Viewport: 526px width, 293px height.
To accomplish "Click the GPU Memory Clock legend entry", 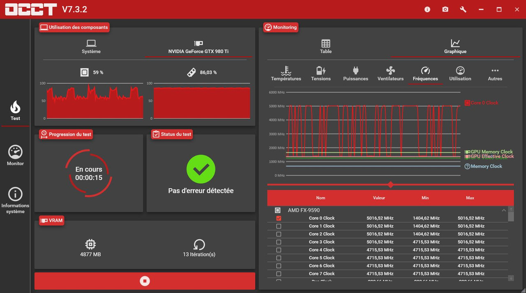I will pos(489,152).
